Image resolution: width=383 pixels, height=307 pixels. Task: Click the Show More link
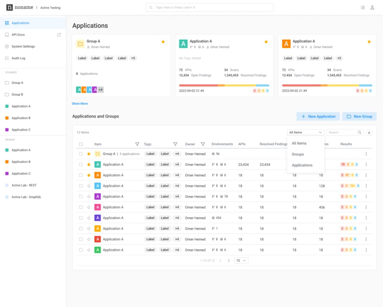pos(80,104)
